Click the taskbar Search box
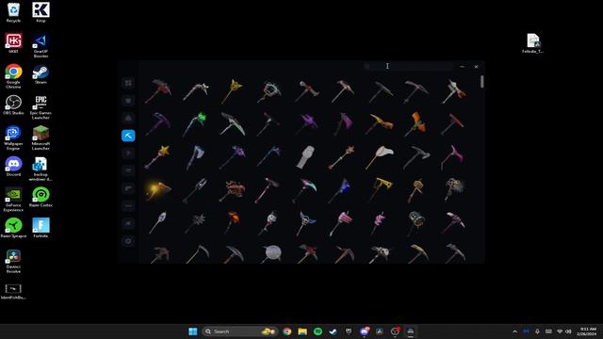 click(240, 331)
